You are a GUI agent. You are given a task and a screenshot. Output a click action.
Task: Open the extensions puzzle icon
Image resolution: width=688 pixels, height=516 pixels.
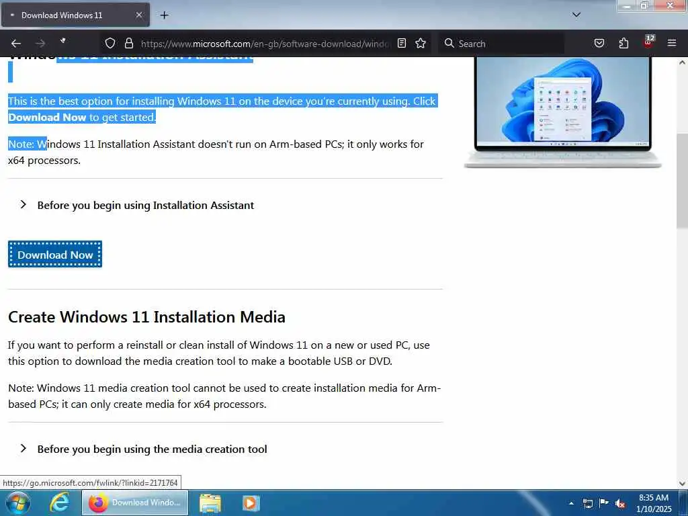[623, 43]
